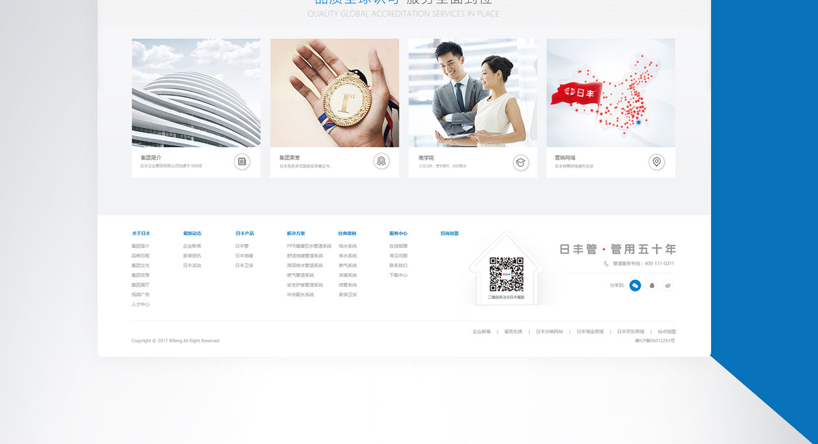Select 给水系统 under 经典案例
This screenshot has width=818, height=444.
pyautogui.click(x=348, y=246)
